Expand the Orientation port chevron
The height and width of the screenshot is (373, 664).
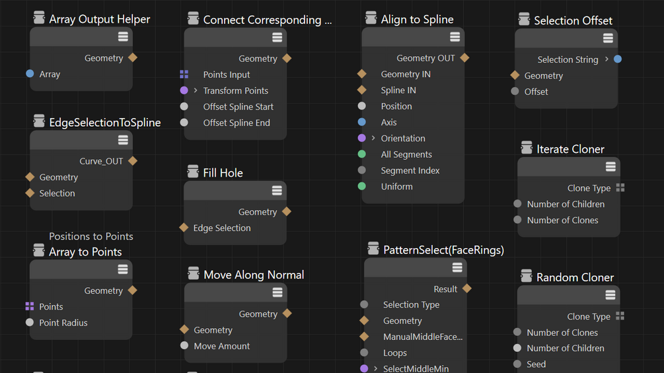(373, 138)
